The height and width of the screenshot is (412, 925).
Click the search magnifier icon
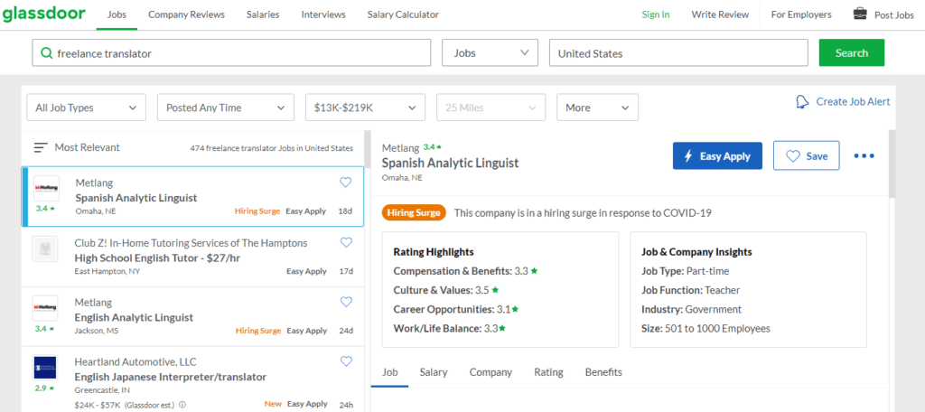tap(46, 53)
